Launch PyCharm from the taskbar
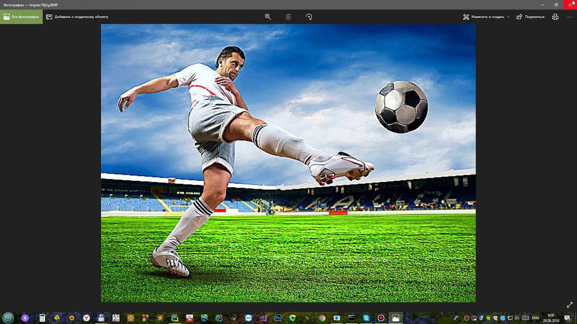577x324 pixels. point(174,318)
